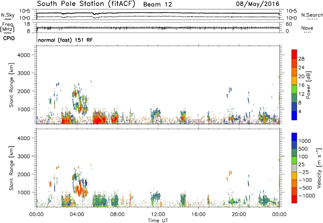323x223 pixels.
Task: Click the Time UT axis title
Action: 158,221
